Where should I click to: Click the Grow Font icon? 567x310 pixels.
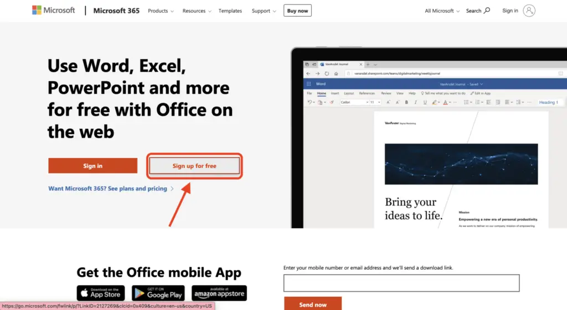click(388, 102)
